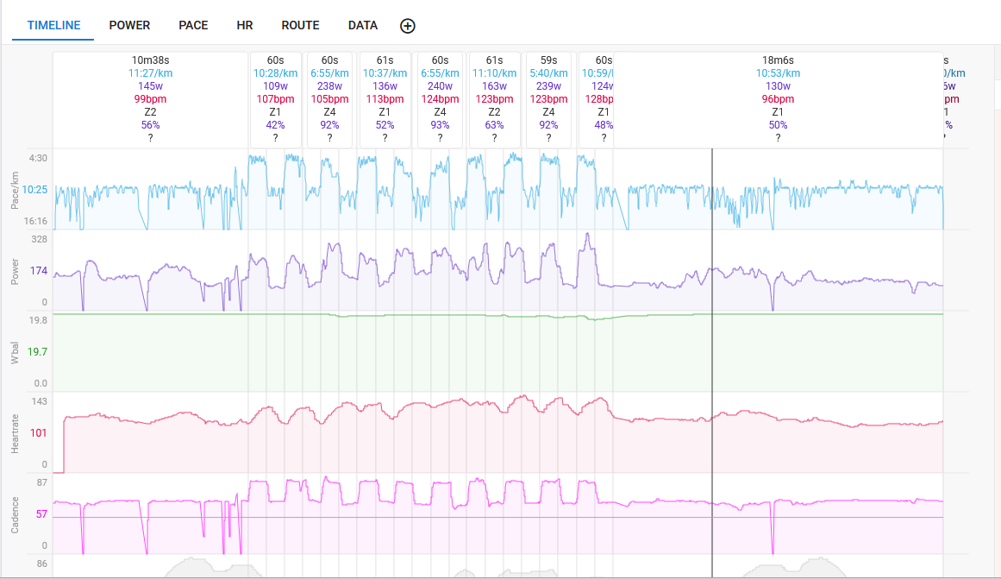The image size is (1001, 579).
Task: Switch to the DATA tab
Action: pos(363,26)
